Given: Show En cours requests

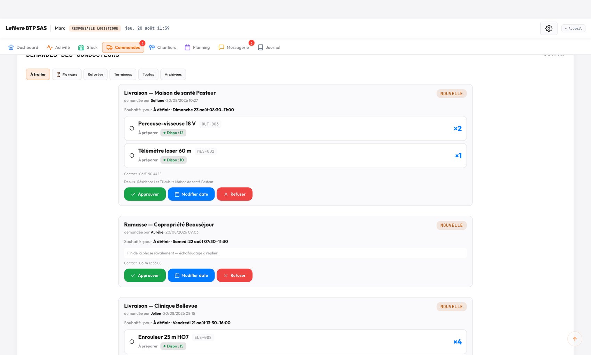Looking at the screenshot, I should point(67,74).
